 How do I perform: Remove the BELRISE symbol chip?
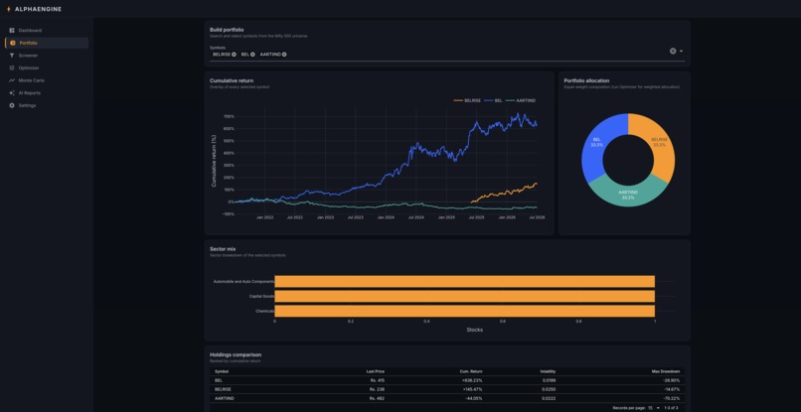(x=234, y=55)
